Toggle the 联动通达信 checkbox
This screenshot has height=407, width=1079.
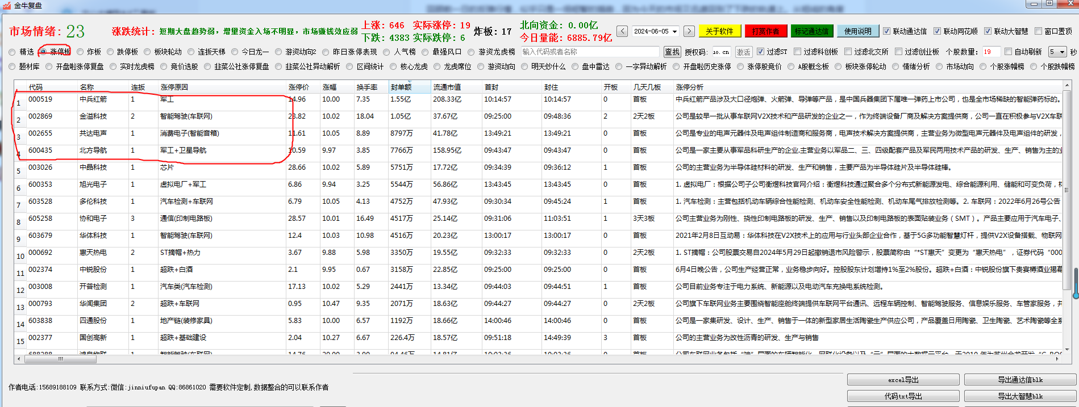[886, 31]
